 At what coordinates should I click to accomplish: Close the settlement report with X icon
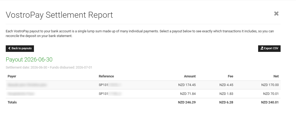[x=276, y=14]
